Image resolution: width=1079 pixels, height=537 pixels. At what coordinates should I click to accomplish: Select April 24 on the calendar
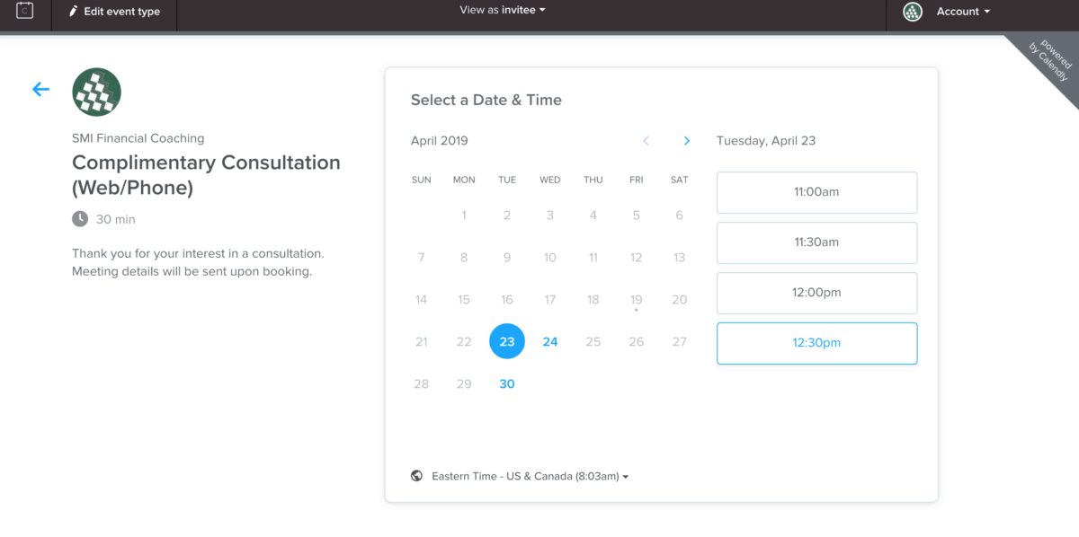point(550,341)
